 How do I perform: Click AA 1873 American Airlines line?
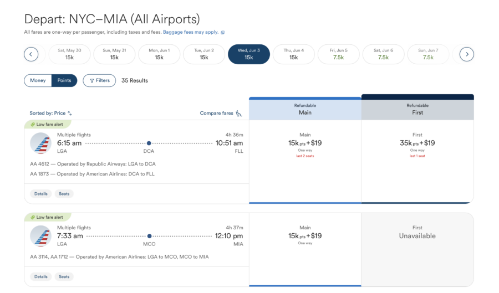(92, 174)
